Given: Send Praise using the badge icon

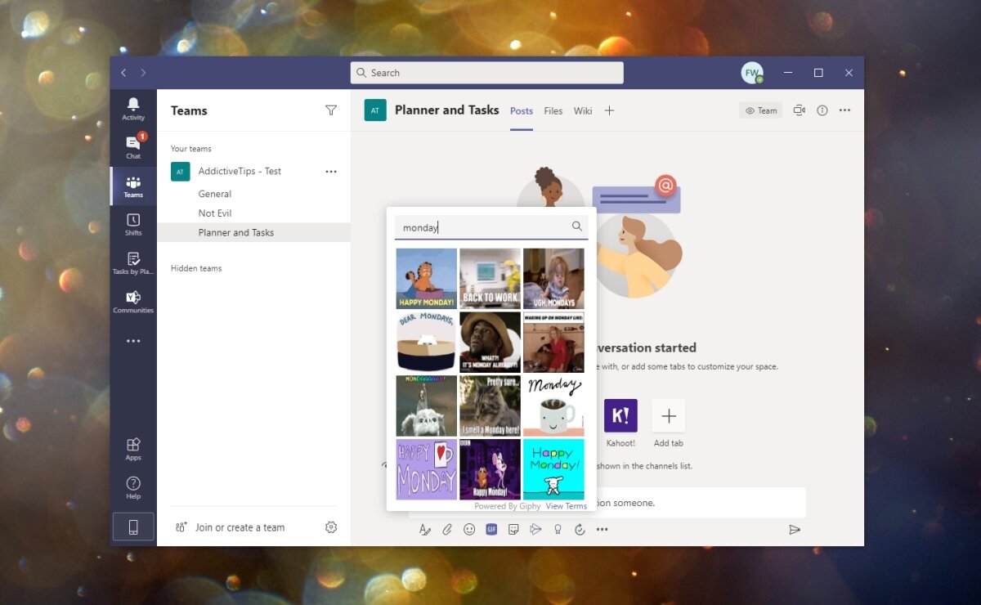Looking at the screenshot, I should coord(558,529).
